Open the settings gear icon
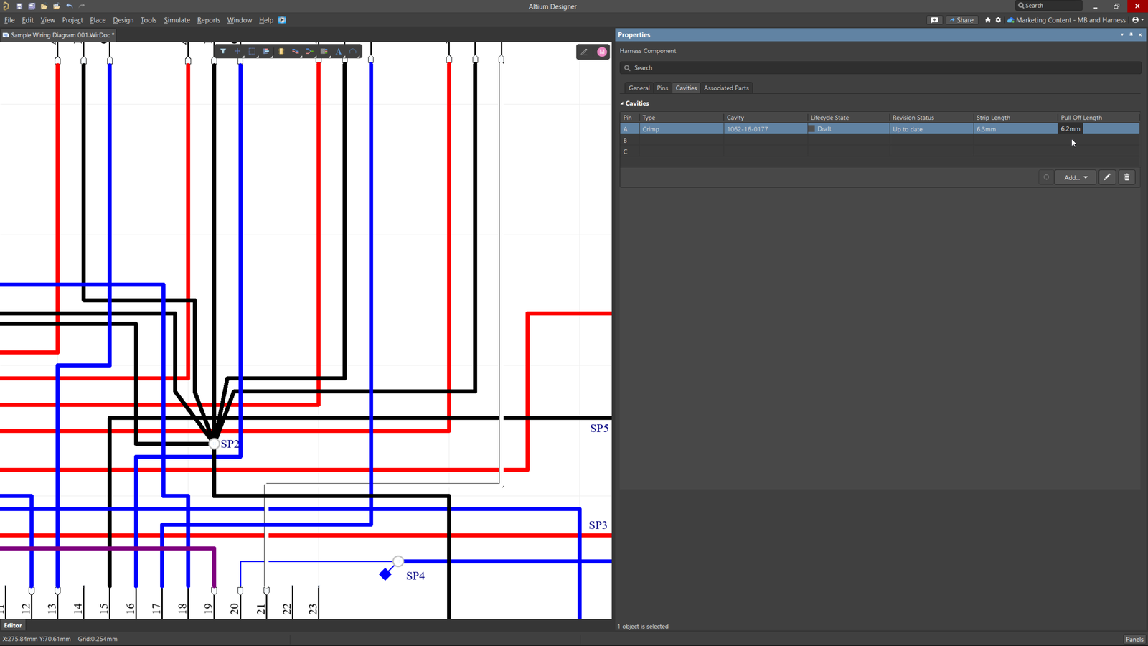The height and width of the screenshot is (646, 1148). (x=998, y=20)
